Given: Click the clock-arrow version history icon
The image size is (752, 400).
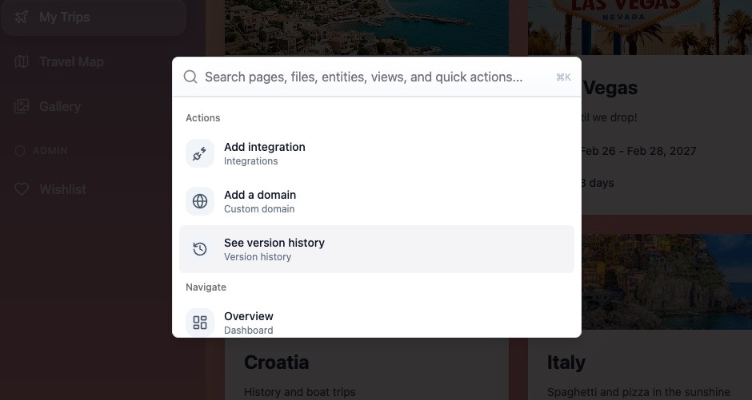Looking at the screenshot, I should tap(200, 249).
